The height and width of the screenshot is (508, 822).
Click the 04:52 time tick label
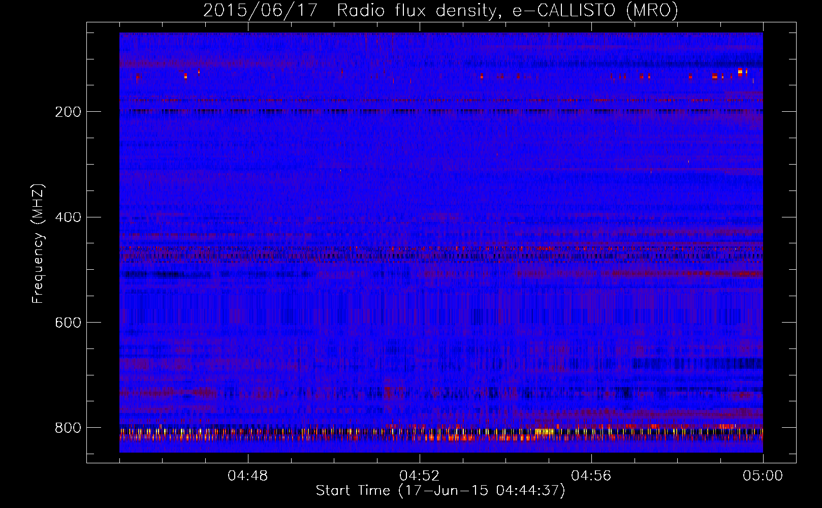419,476
